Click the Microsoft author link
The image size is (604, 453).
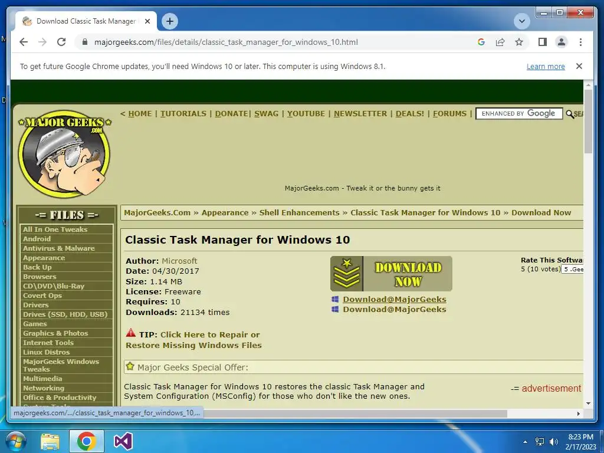click(179, 261)
